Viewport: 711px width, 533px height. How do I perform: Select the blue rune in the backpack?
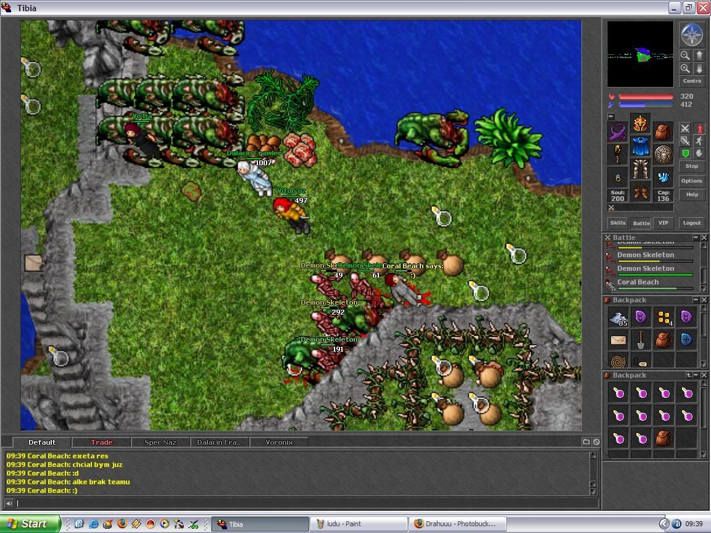coord(686,340)
